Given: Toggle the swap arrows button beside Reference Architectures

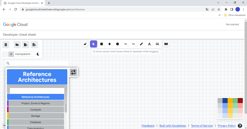Looking at the screenshot, I should (x=74, y=72).
